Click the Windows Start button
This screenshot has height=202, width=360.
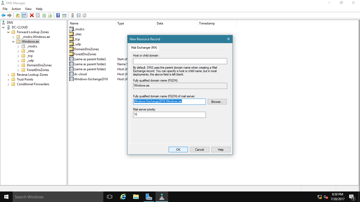6,197
